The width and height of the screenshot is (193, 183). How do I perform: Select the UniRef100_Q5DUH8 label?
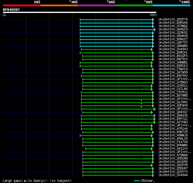[x=173, y=159]
